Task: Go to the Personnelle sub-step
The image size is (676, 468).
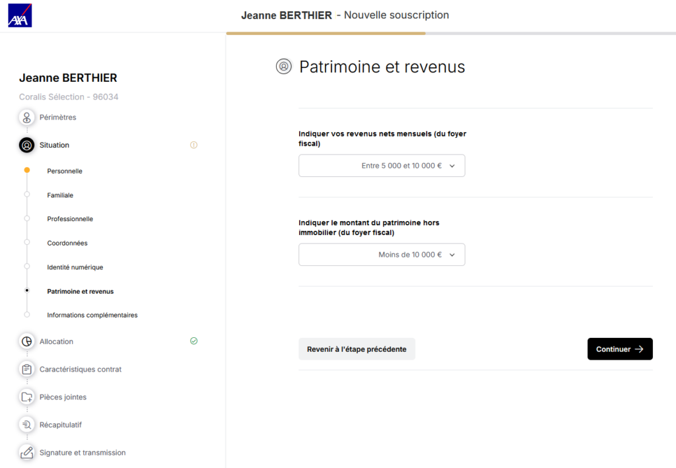Action: (x=65, y=171)
